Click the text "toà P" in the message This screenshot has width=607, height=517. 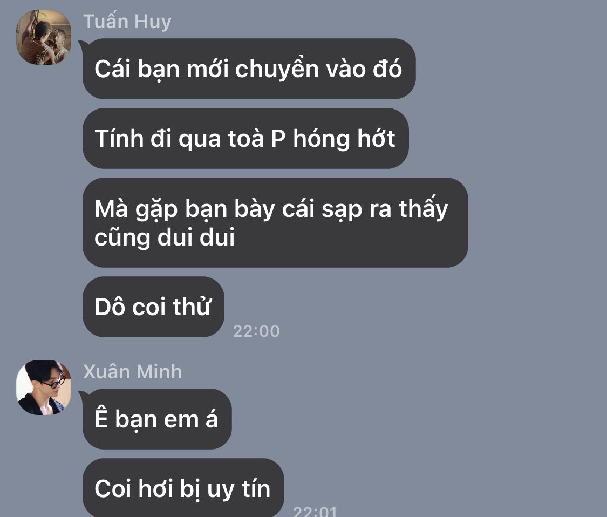[257, 139]
